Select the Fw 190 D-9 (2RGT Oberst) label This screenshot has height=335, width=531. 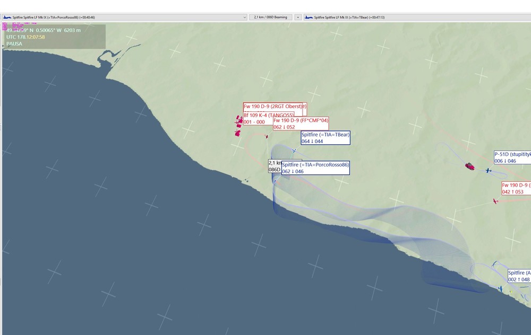tap(273, 107)
